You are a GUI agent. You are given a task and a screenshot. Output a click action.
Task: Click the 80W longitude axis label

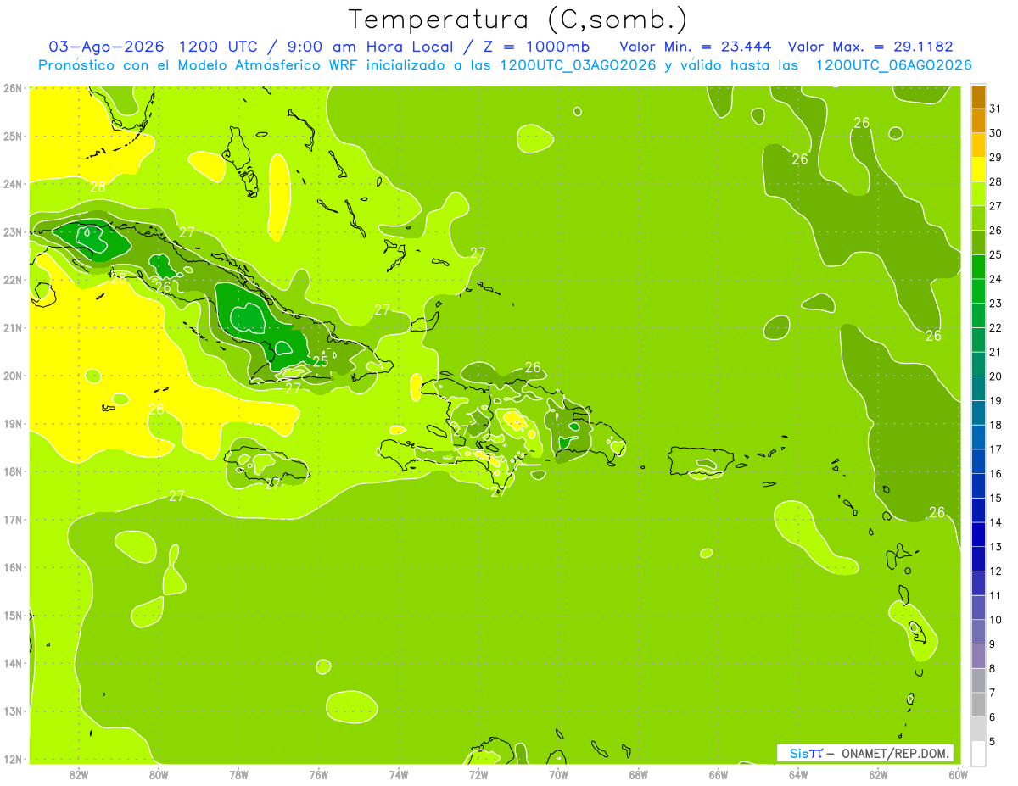[x=159, y=774]
